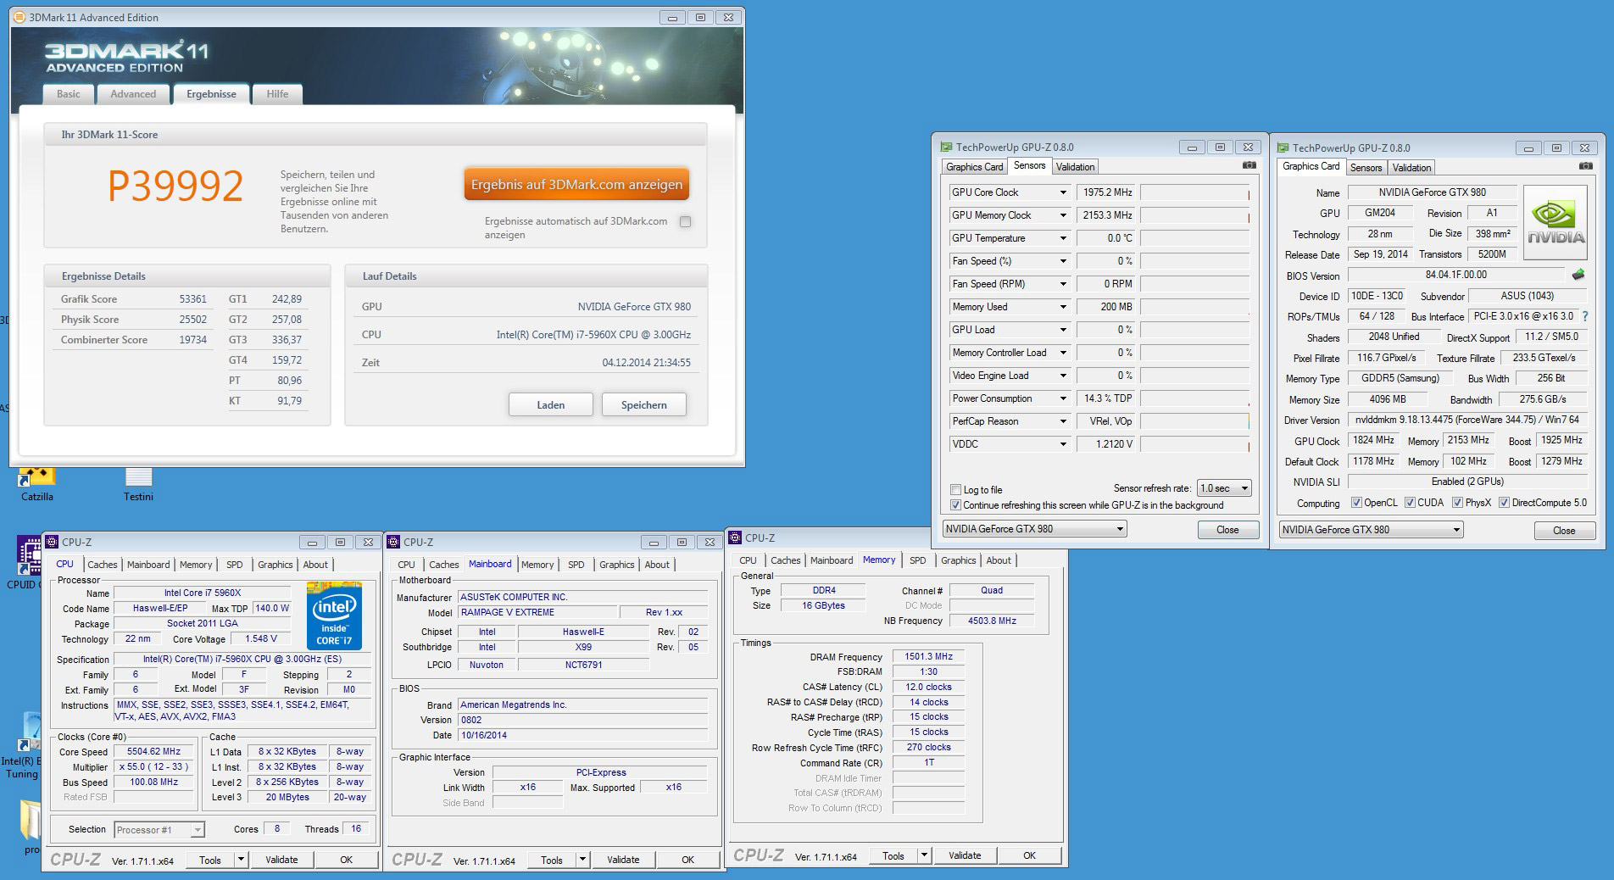Switch to Sensors tab in GPU-Z Graphics Card window
Image resolution: width=1614 pixels, height=880 pixels.
coord(1366,168)
